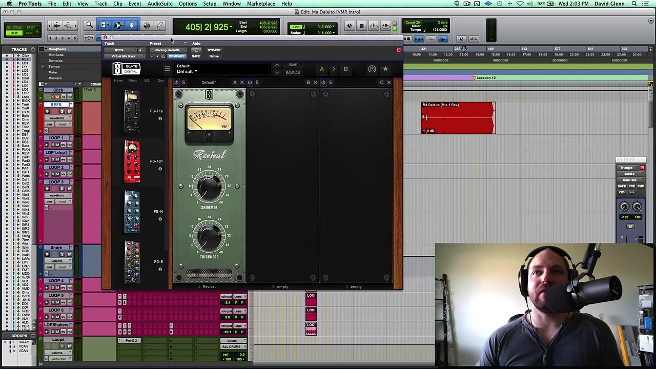Switch to Dyn module category tab
Screen dimensions: 656x369
[x=160, y=80]
